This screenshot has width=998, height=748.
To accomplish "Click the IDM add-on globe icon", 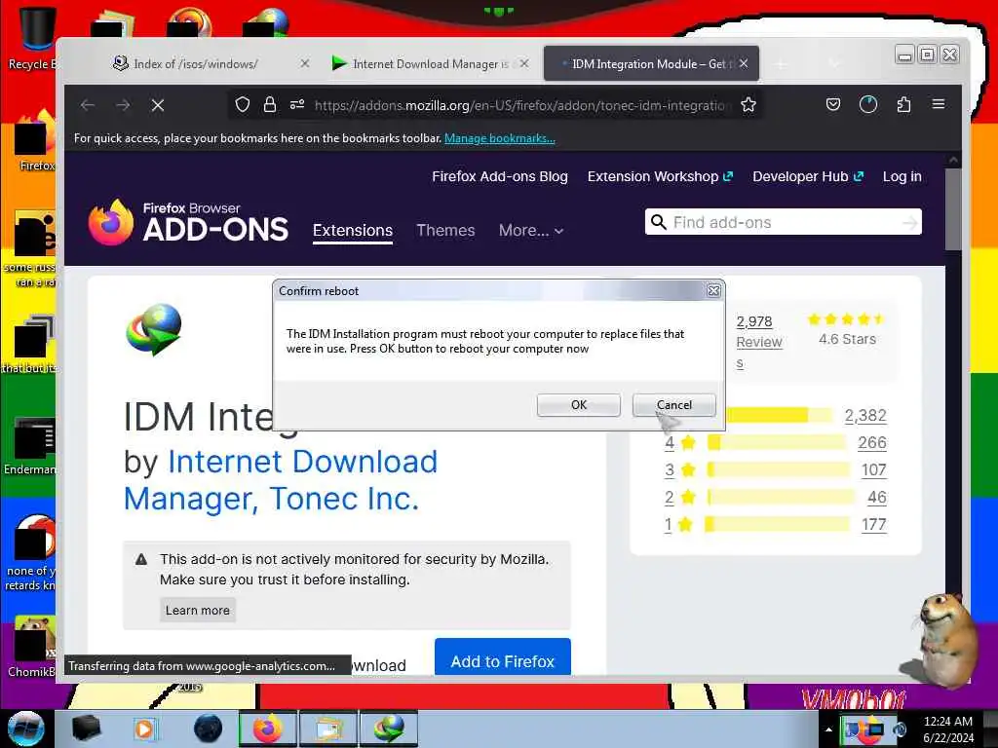I will click(154, 329).
